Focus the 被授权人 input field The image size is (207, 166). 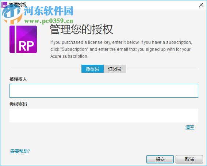point(104,91)
